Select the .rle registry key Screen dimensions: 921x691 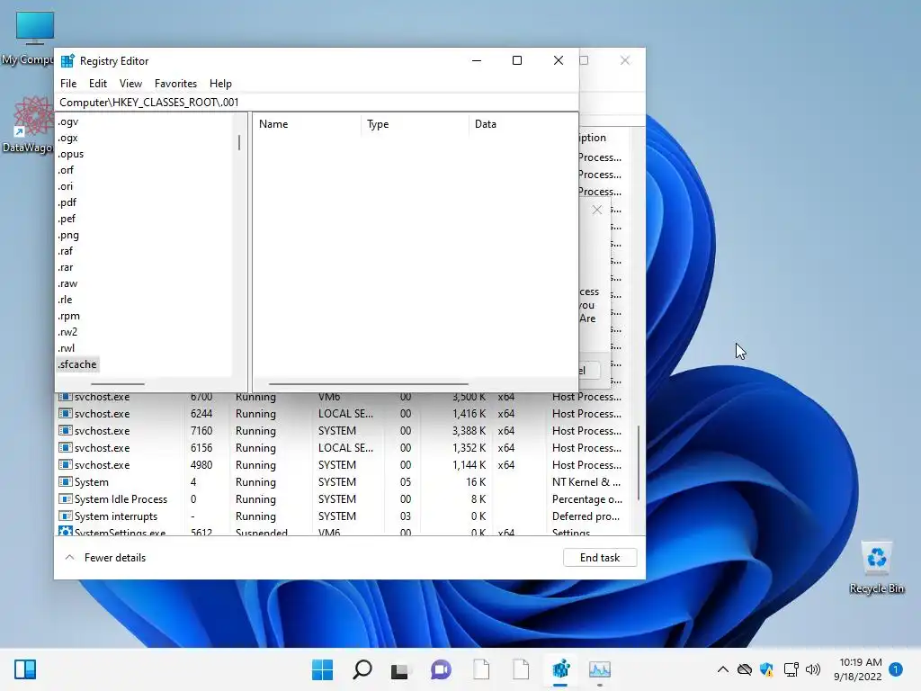point(65,300)
